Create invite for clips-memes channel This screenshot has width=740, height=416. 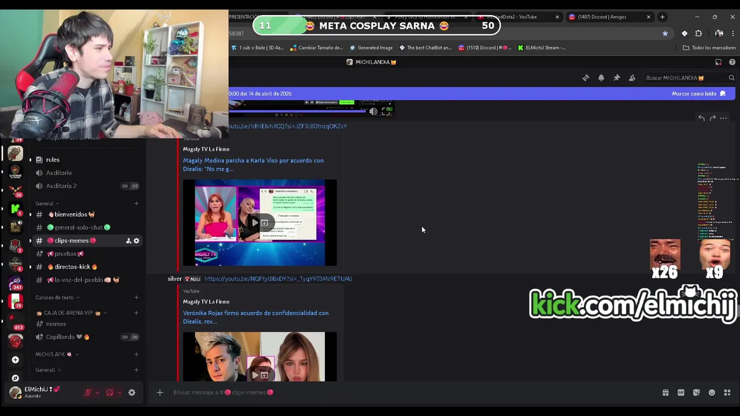(128, 241)
